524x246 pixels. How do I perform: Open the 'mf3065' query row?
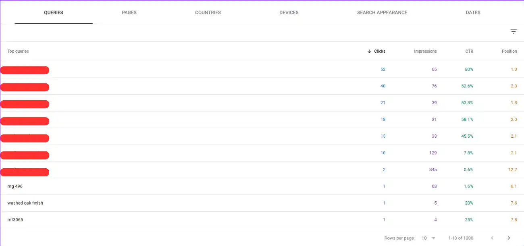(x=15, y=220)
